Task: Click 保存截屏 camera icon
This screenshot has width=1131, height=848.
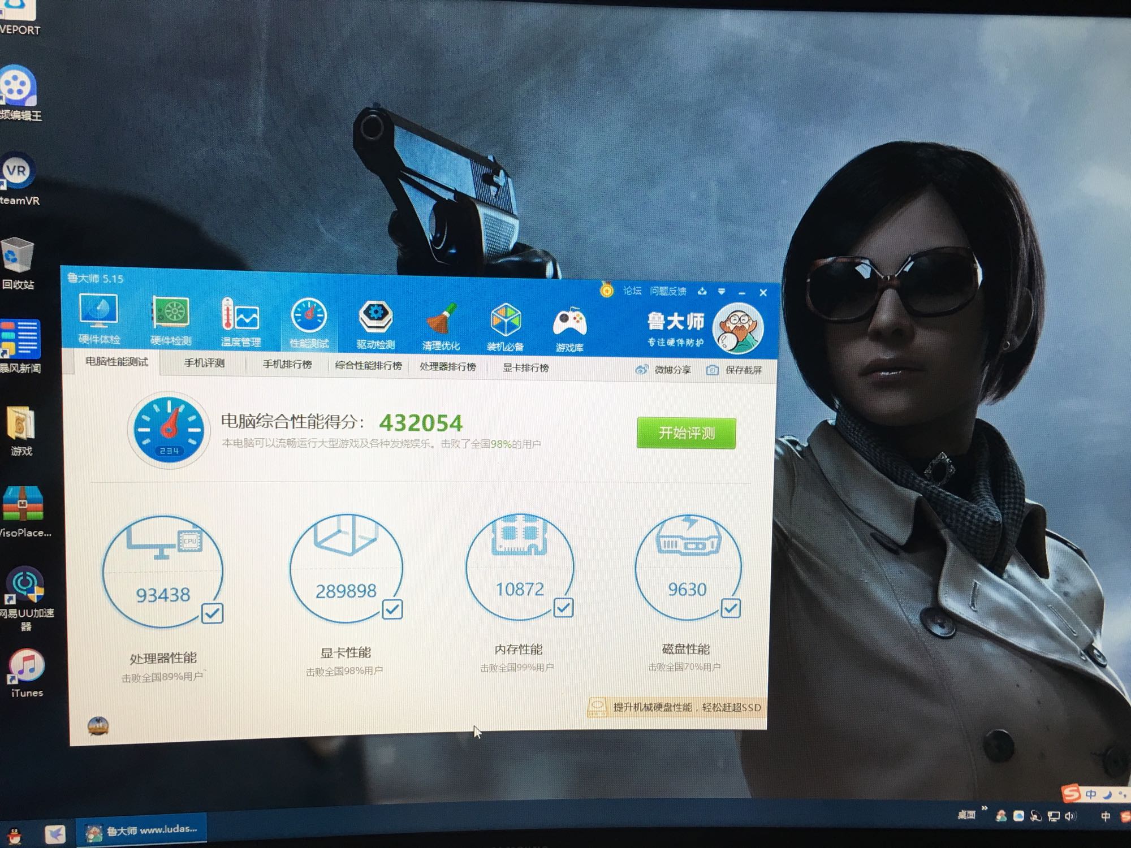Action: [x=712, y=370]
